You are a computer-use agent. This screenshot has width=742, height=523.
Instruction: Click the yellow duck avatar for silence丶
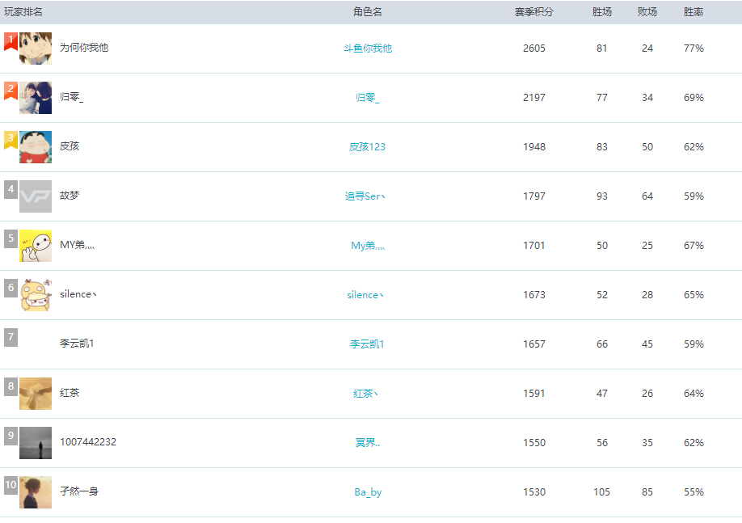[x=36, y=295]
